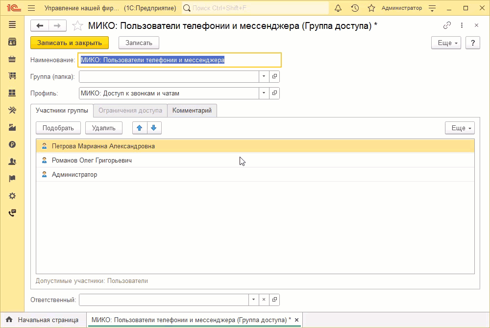Screen dimensions: 490x328
Task: Open the history clock icon
Action: point(355,8)
